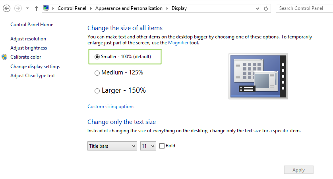Click the display preview thumbnail image

pos(258,76)
